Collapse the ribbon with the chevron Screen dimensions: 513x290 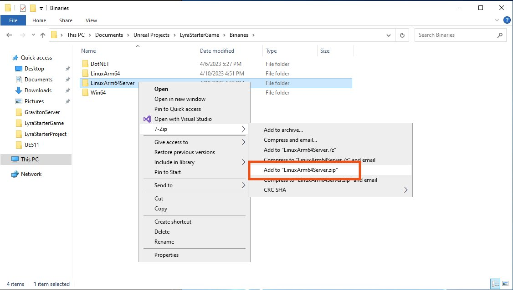497,20
